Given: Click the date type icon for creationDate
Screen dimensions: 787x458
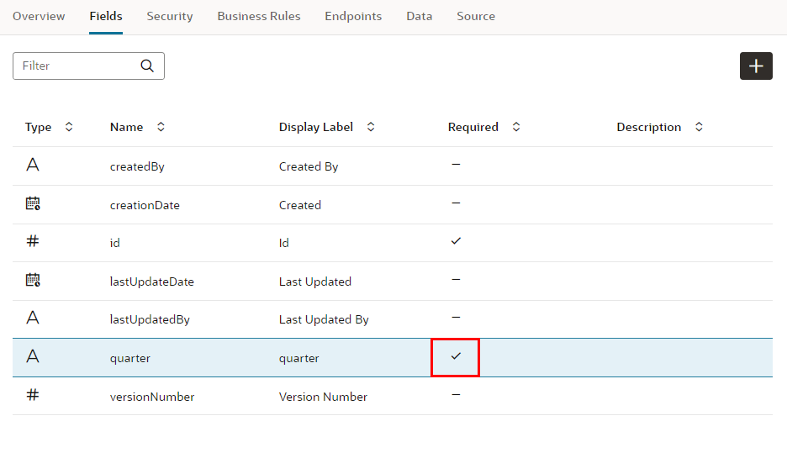Looking at the screenshot, I should tap(33, 203).
